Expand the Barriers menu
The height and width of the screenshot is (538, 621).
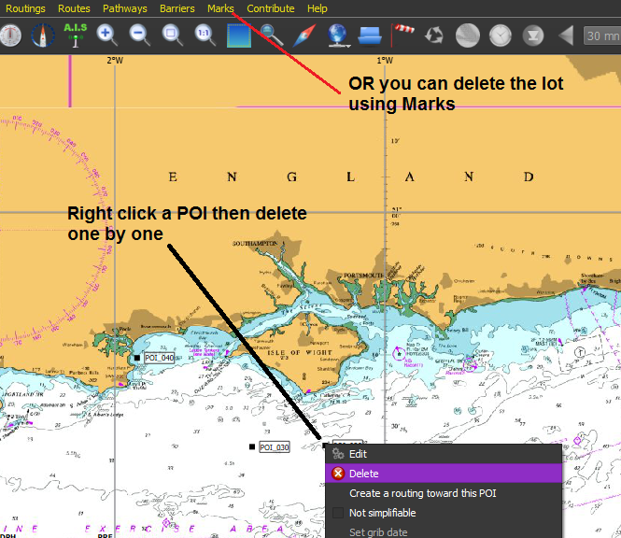177,8
